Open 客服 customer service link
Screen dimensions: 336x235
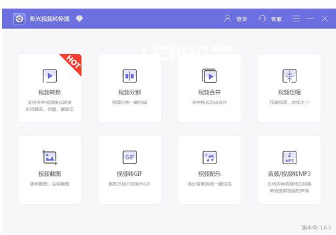[x=276, y=19]
